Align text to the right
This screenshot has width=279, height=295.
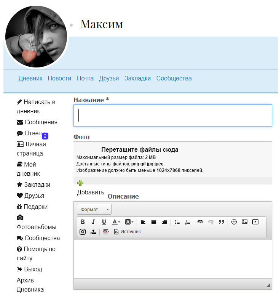pos(164,222)
